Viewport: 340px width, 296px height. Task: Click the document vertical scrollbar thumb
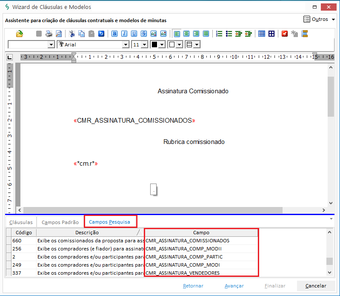pyautogui.click(x=331, y=97)
